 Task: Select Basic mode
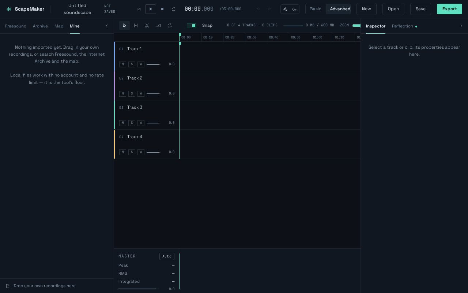[x=316, y=9]
